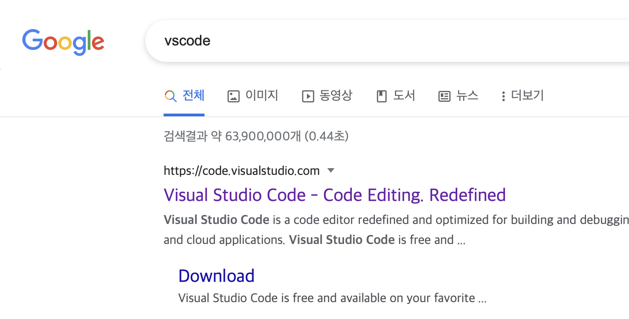Open the 도서 tab
The image size is (629, 319).
[396, 96]
